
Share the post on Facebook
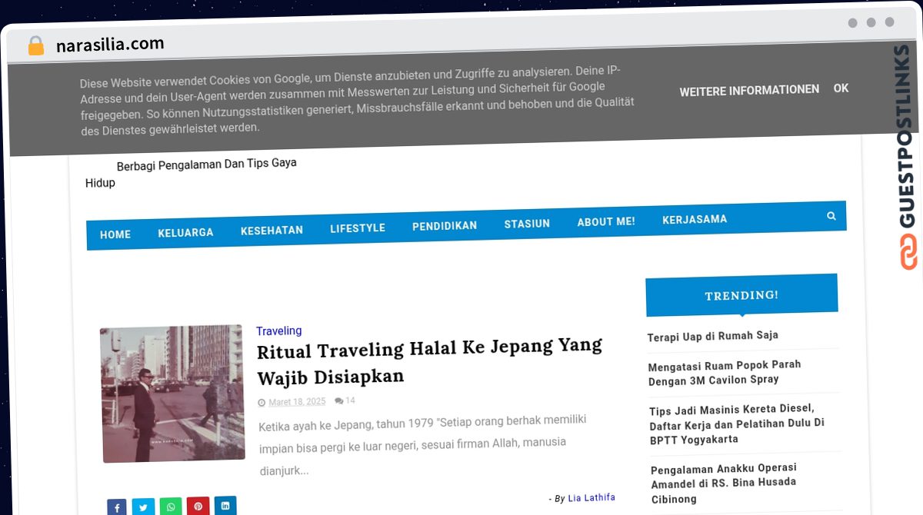point(117,507)
